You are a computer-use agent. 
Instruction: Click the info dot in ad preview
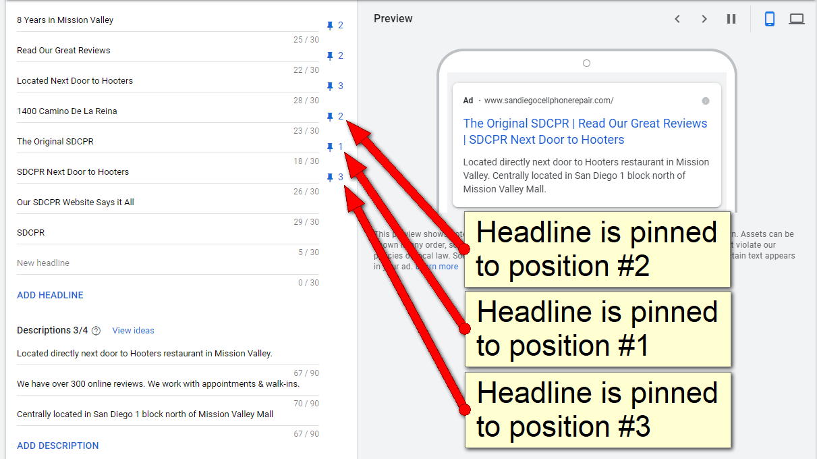706,101
